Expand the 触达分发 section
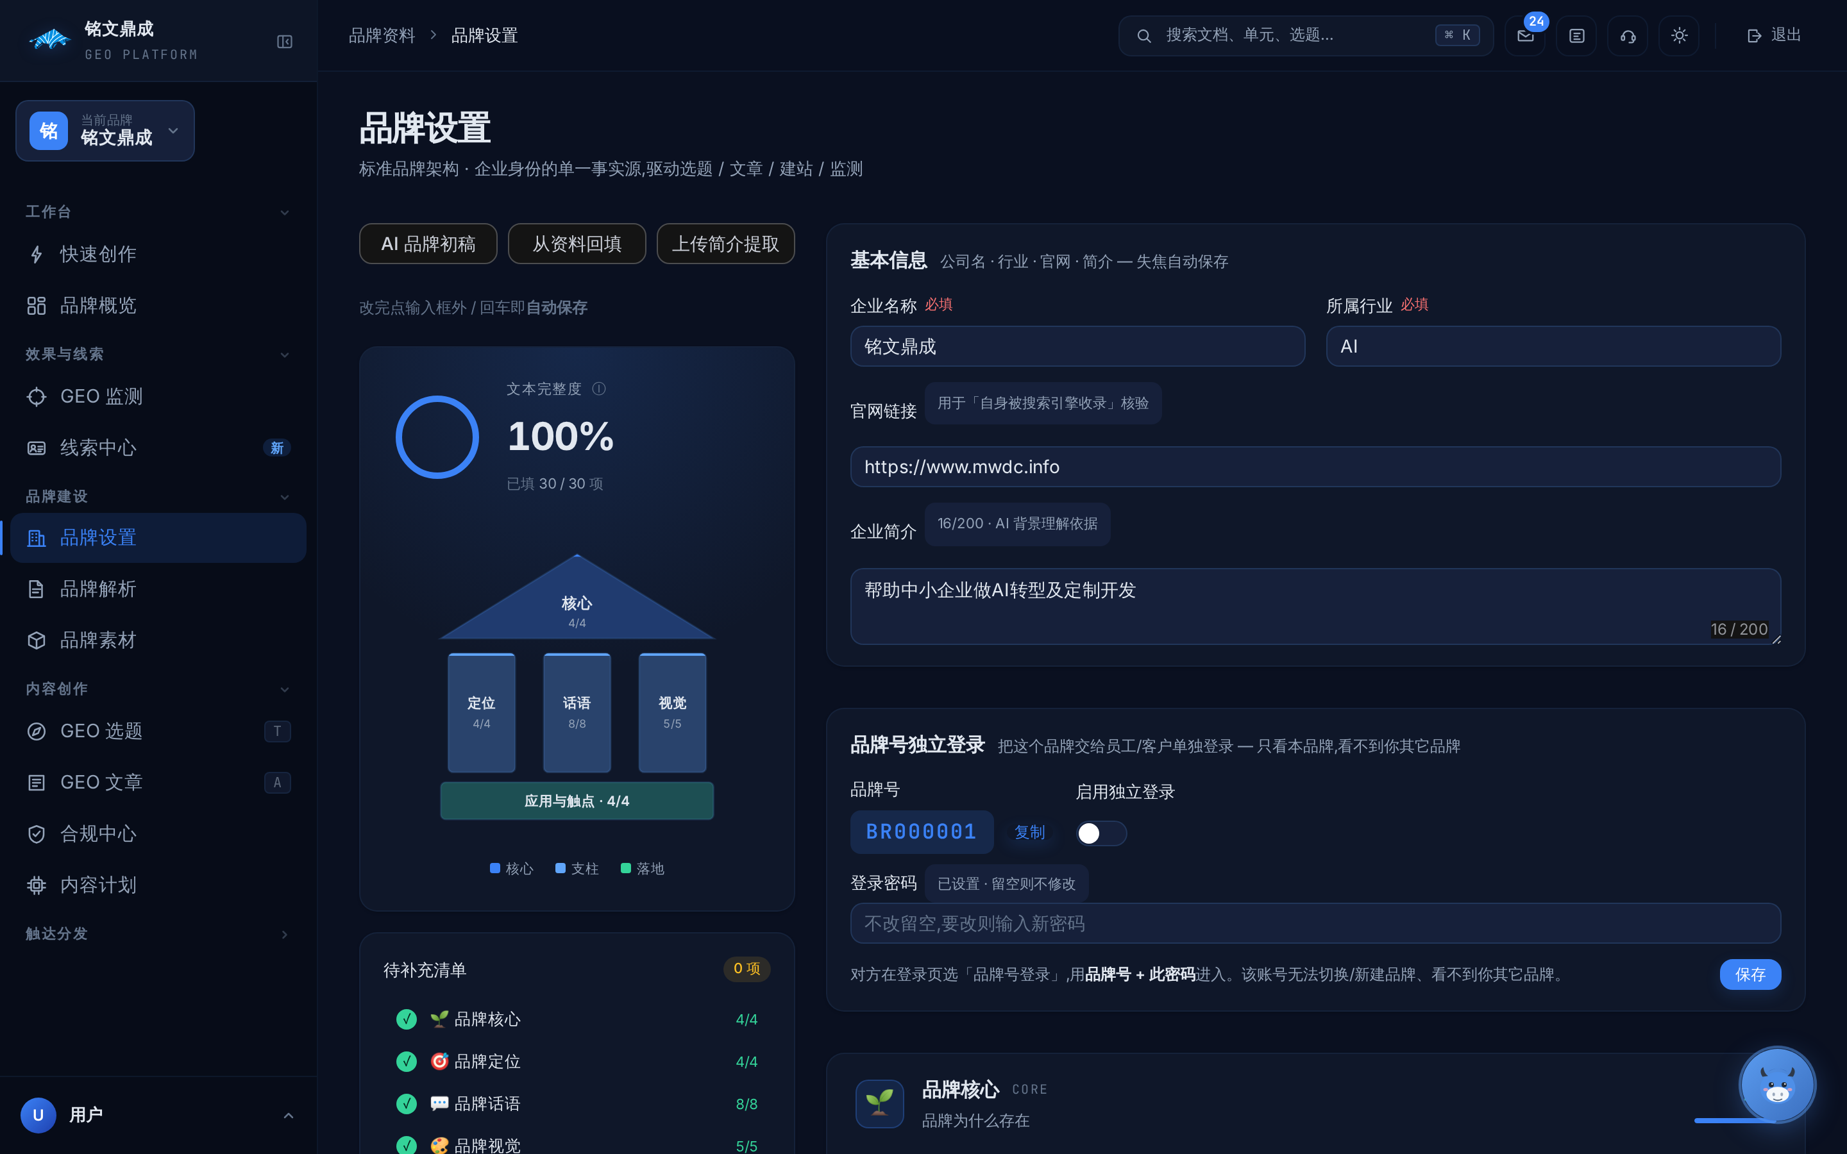 pos(285,934)
